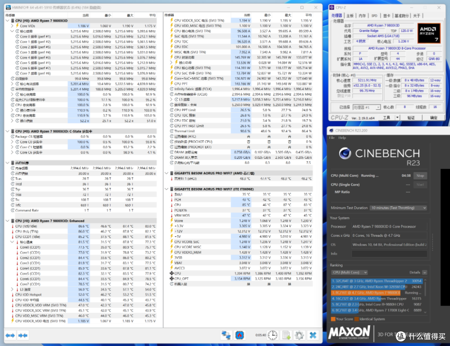This screenshot has width=450, height=346.
Task: Open the Cinebench Details dropdown arrow
Action: point(425,272)
